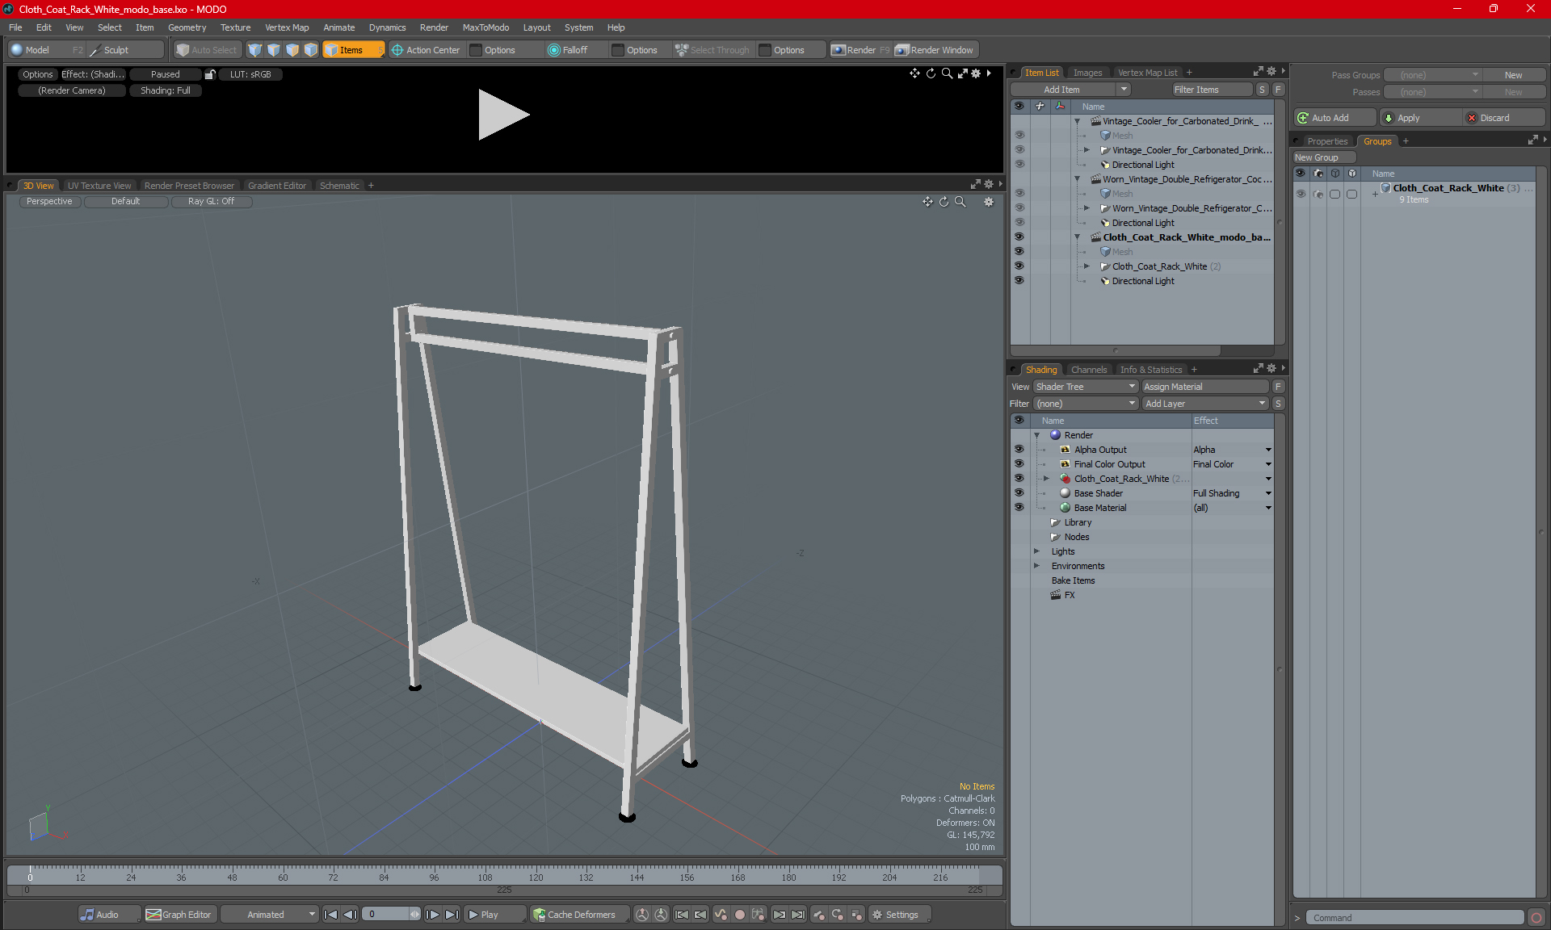
Task: Click Assign Material button
Action: [1205, 387]
